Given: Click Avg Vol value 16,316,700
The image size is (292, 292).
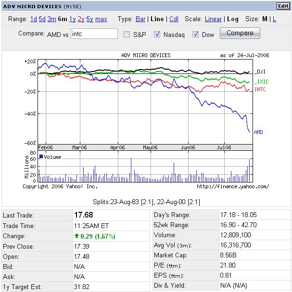Looking at the screenshot, I should click(235, 245).
